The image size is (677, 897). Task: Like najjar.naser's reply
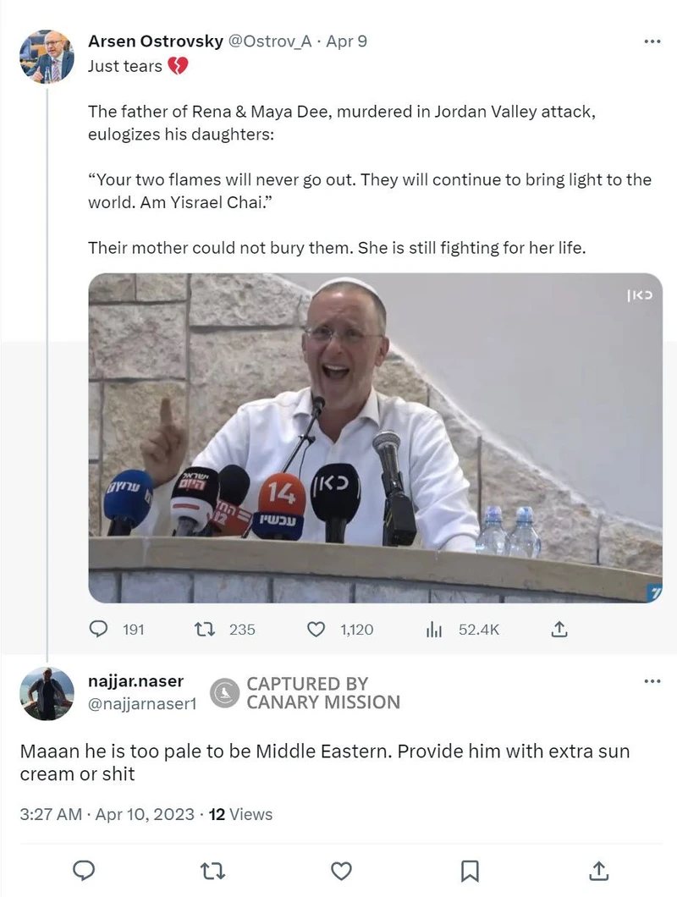[x=341, y=870]
